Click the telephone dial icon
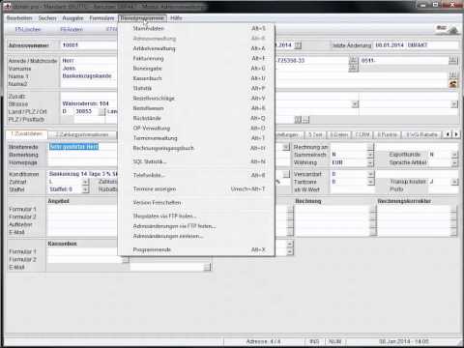This screenshot has height=348, width=464. pyautogui.click(x=453, y=84)
